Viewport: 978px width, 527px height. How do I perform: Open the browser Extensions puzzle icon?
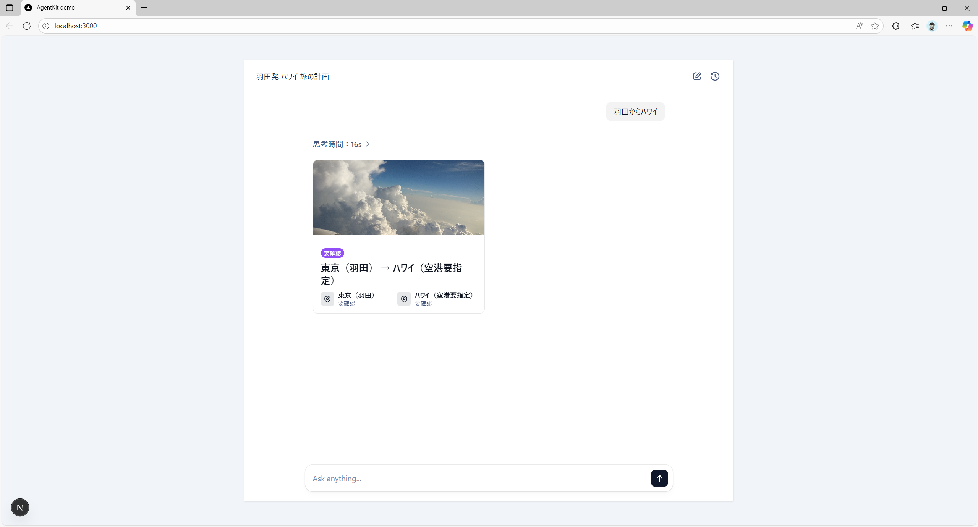point(895,26)
